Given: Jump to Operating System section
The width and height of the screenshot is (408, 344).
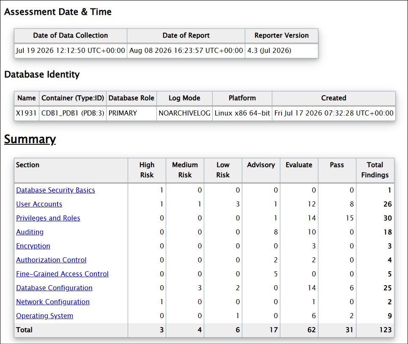Looking at the screenshot, I should point(44,316).
